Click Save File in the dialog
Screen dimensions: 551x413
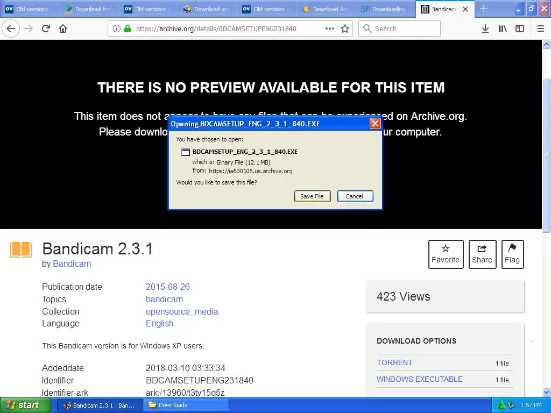[312, 196]
